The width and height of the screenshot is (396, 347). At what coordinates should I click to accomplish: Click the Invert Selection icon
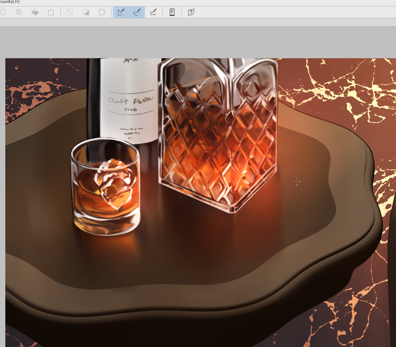click(x=86, y=12)
